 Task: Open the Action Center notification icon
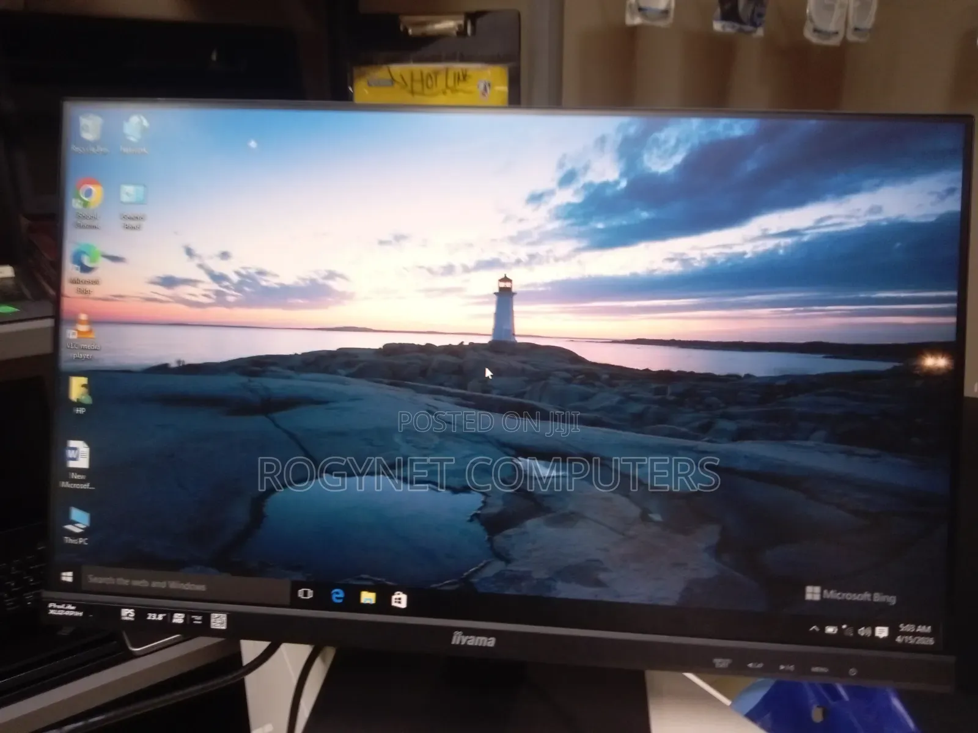[x=881, y=632]
